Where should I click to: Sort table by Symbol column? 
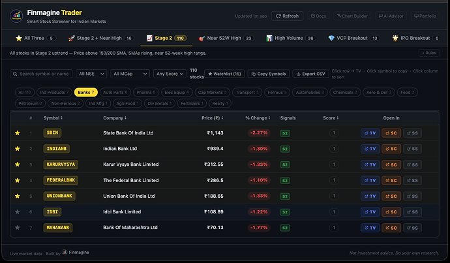(x=53, y=118)
